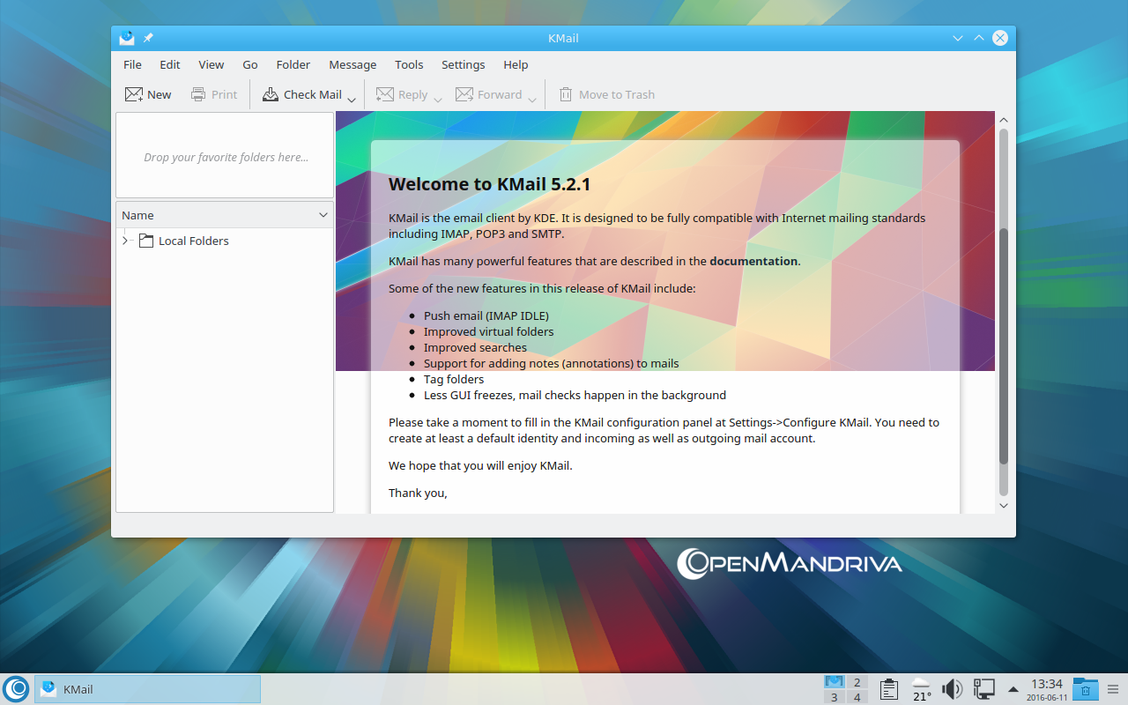Open the Settings menu
The width and height of the screenshot is (1128, 705).
[x=463, y=64]
